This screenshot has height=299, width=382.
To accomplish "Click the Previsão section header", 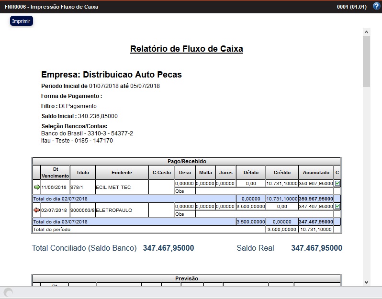I will pos(187,278).
